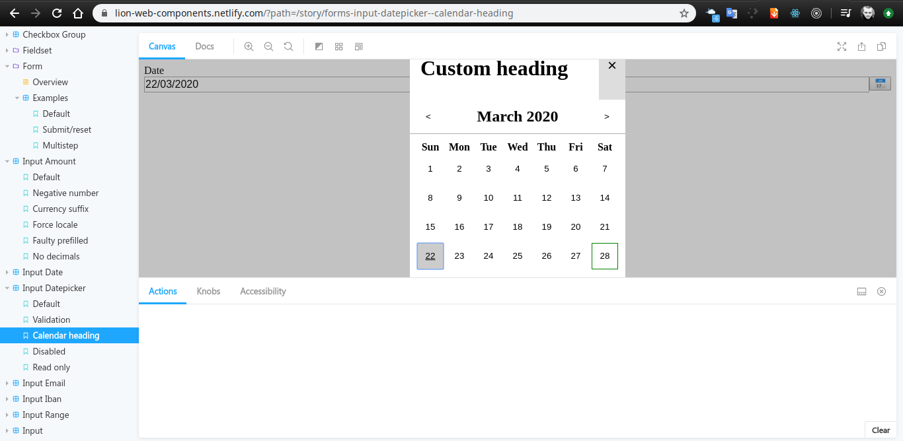
Task: Change preview background icon
Action: click(319, 46)
